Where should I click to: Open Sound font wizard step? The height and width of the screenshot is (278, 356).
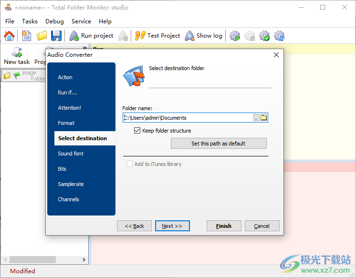pos(71,154)
